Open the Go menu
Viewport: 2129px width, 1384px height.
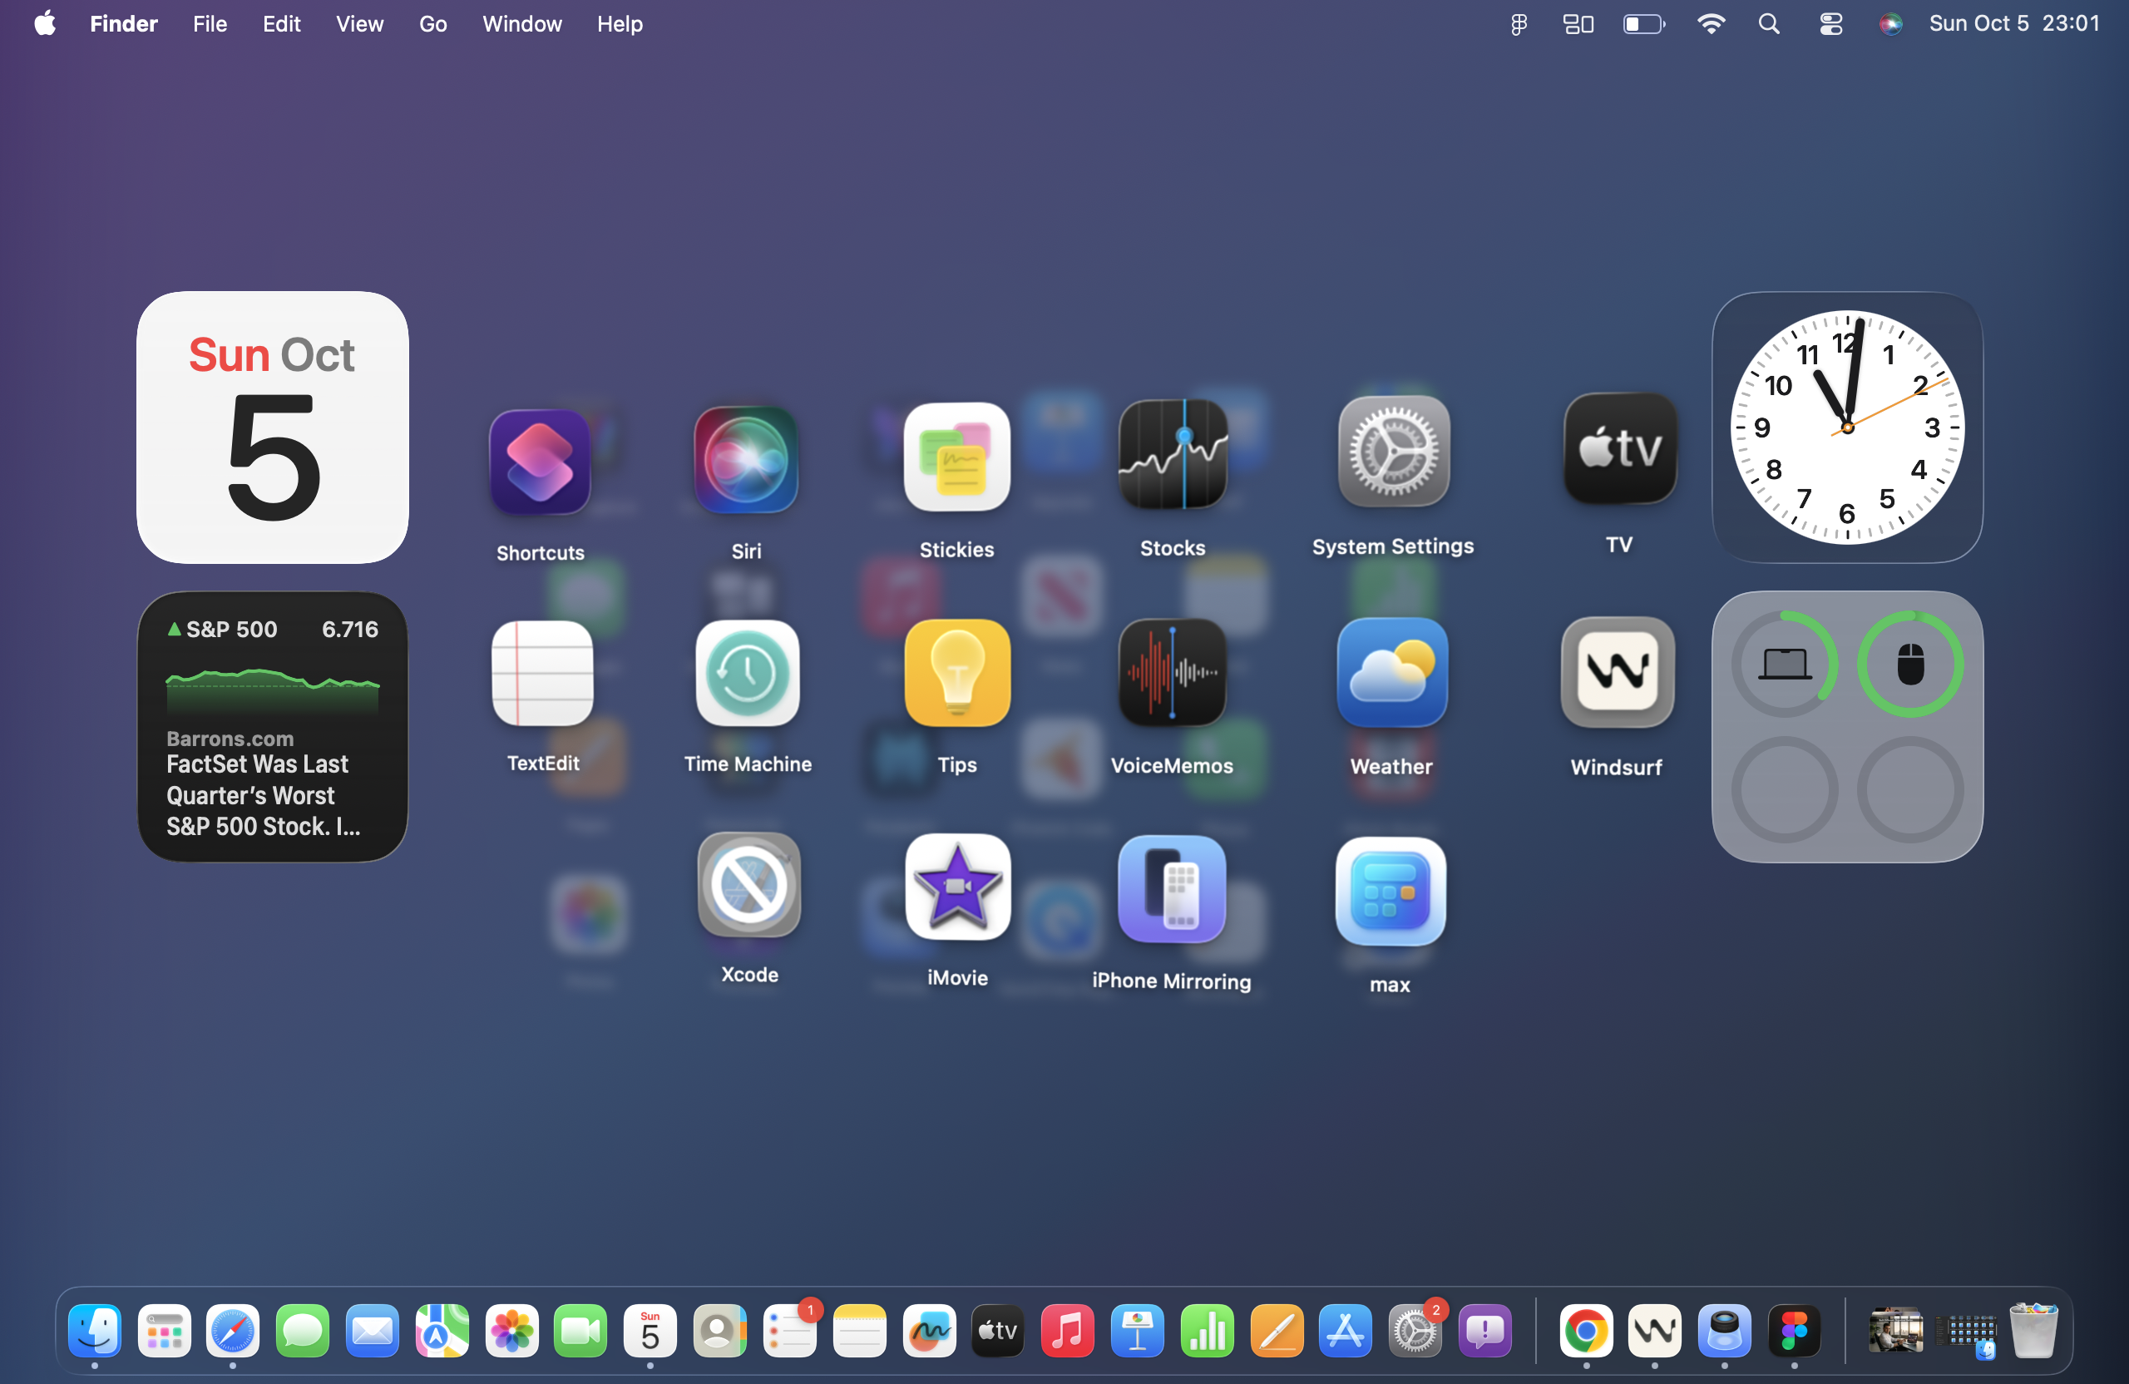pyautogui.click(x=432, y=24)
